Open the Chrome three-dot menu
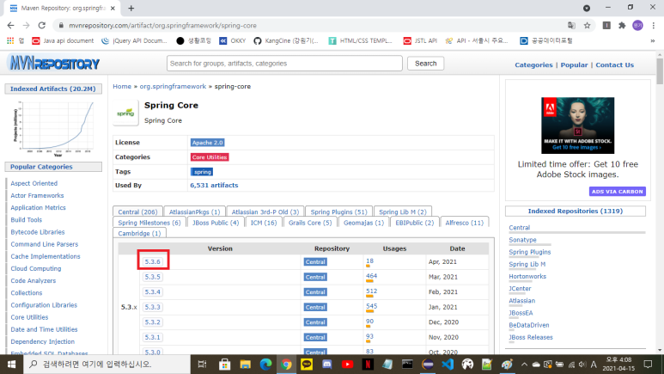 654,26
